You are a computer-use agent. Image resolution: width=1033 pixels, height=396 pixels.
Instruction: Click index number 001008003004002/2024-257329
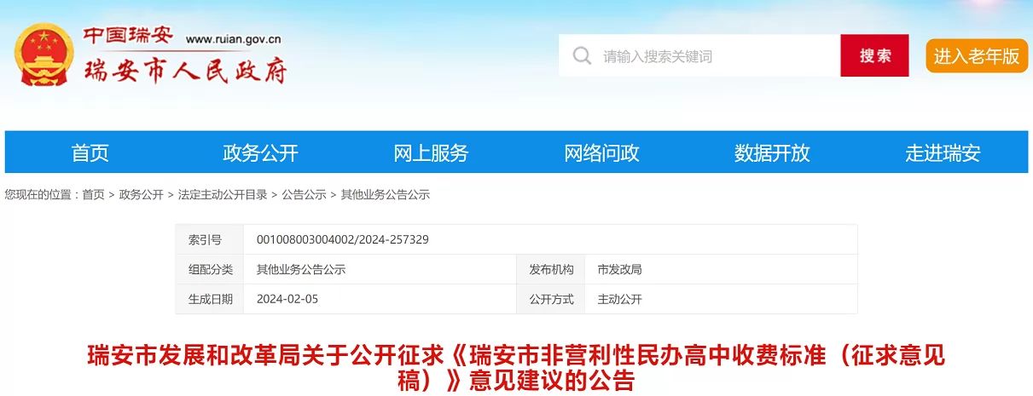point(343,240)
